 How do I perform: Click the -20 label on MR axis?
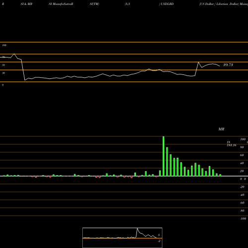[242, 187]
